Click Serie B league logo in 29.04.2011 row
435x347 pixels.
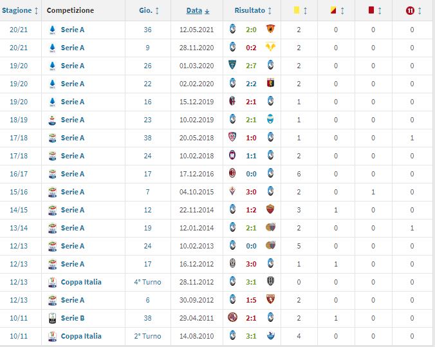[52, 318]
